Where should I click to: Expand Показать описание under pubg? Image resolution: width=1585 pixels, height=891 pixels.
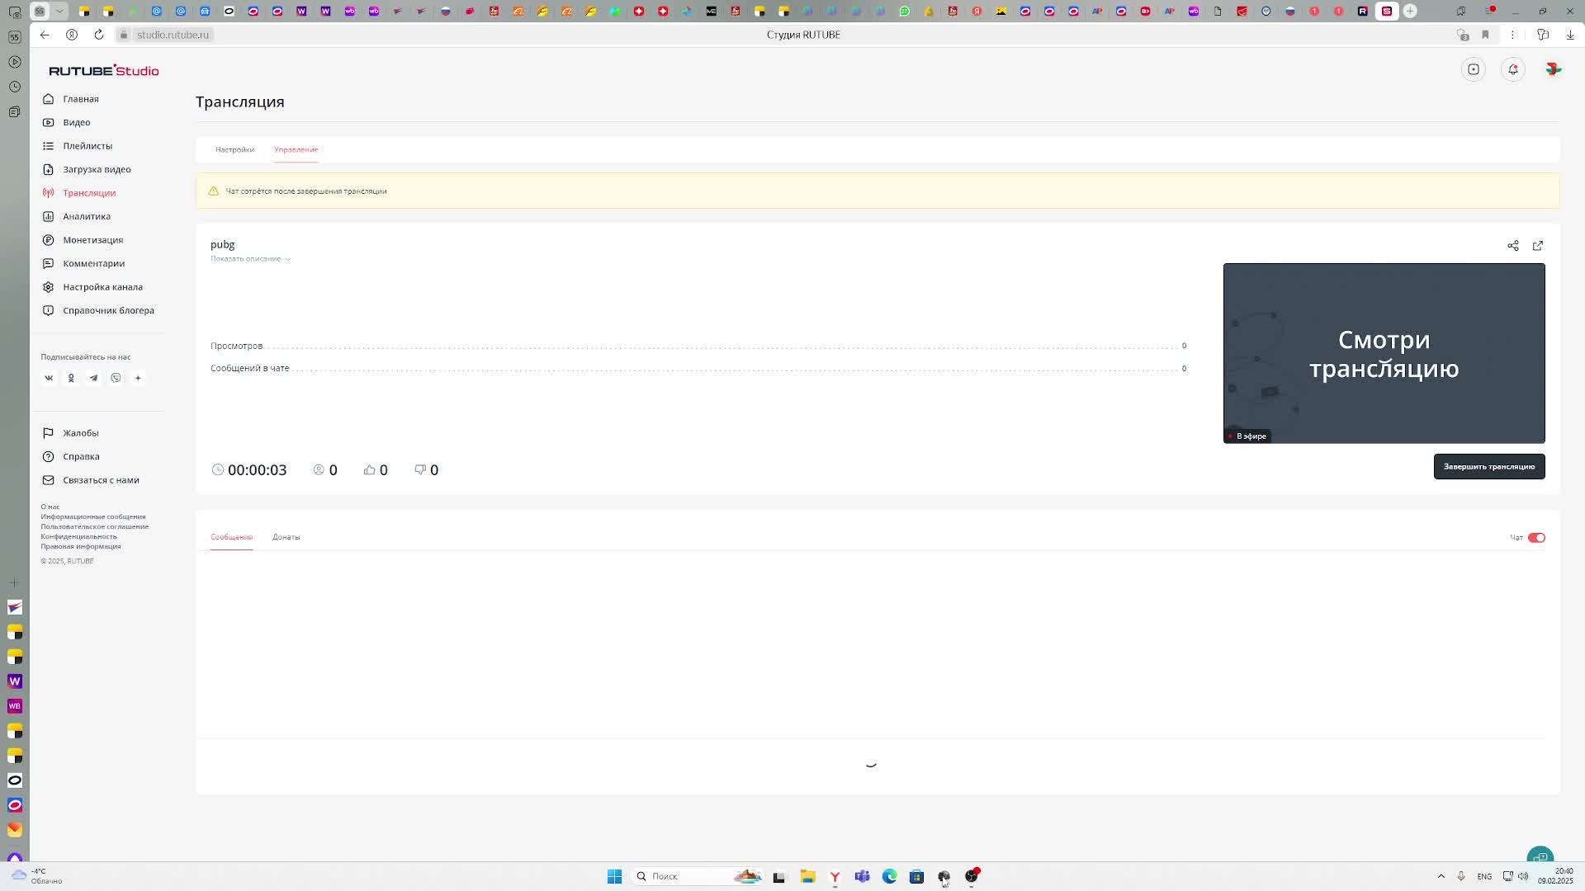(x=250, y=259)
